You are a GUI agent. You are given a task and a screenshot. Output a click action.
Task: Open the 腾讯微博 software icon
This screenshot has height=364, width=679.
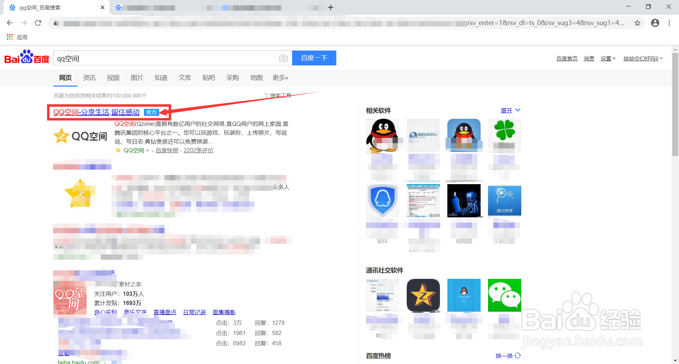pyautogui.click(x=505, y=200)
